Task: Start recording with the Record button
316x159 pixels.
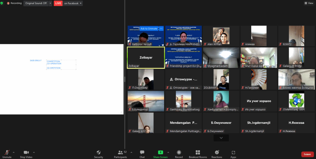Action: pyautogui.click(x=179, y=154)
